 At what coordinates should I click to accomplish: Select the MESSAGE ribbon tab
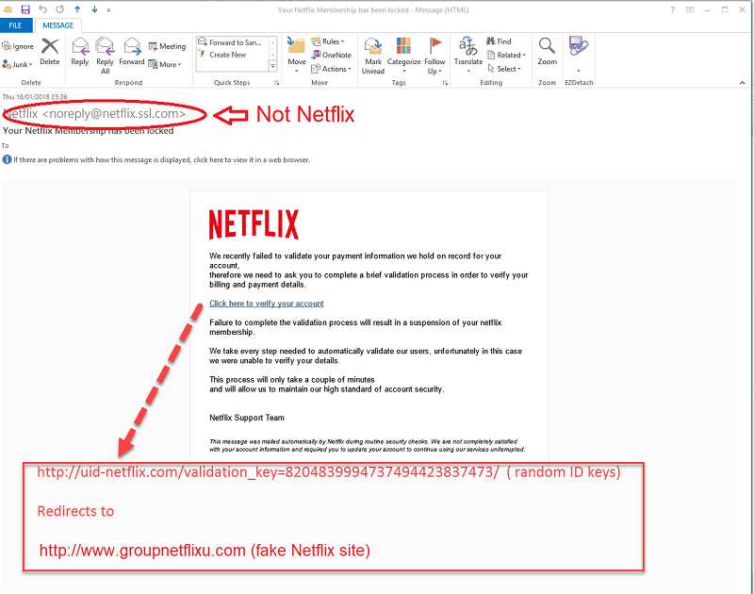click(x=58, y=25)
